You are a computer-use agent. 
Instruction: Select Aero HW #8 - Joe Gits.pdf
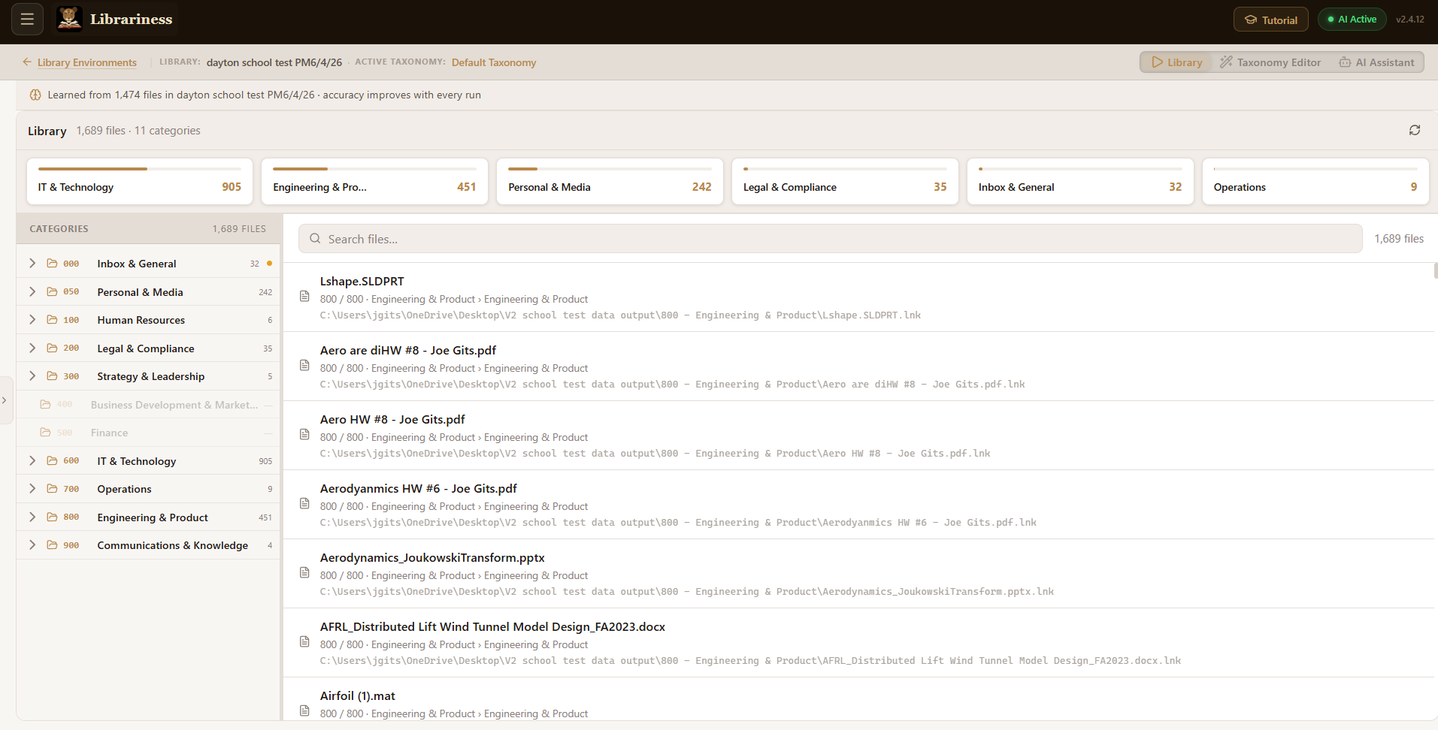pos(392,419)
